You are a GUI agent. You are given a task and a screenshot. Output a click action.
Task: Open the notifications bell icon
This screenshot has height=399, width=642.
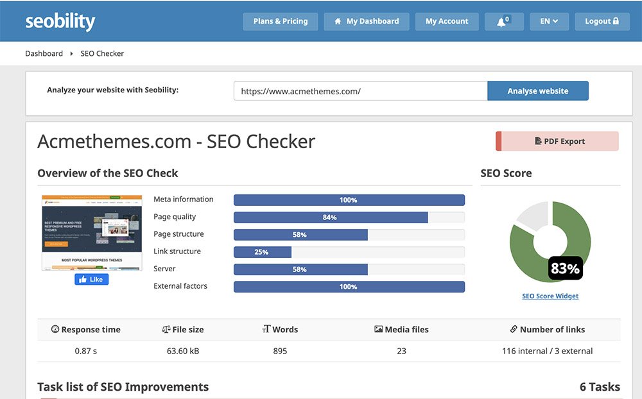coord(502,22)
